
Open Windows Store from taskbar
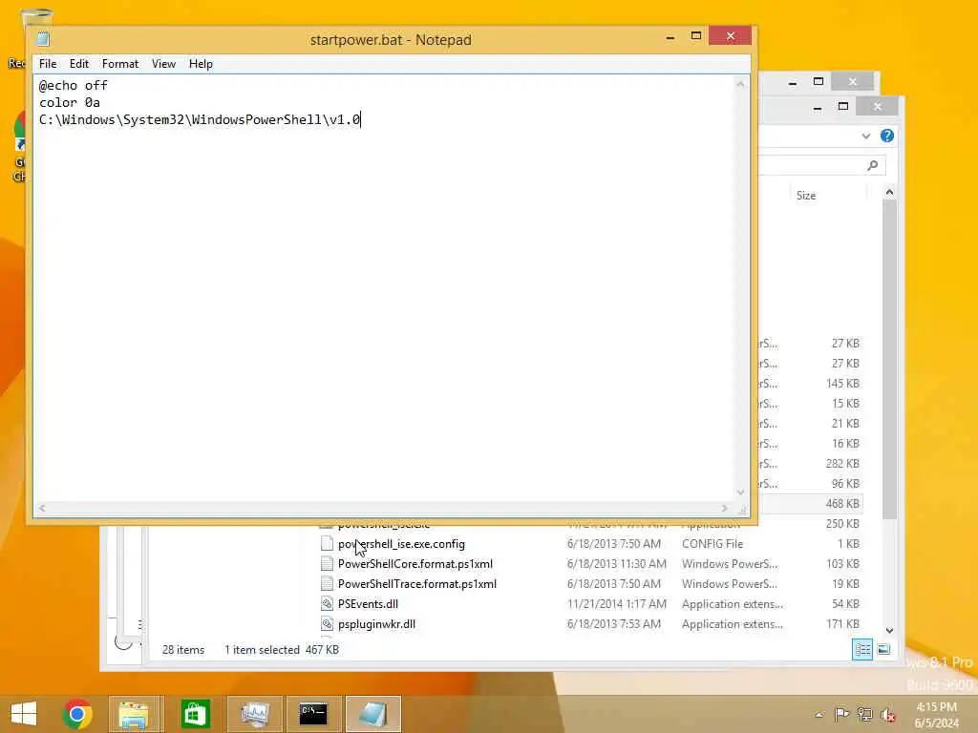pyautogui.click(x=195, y=714)
